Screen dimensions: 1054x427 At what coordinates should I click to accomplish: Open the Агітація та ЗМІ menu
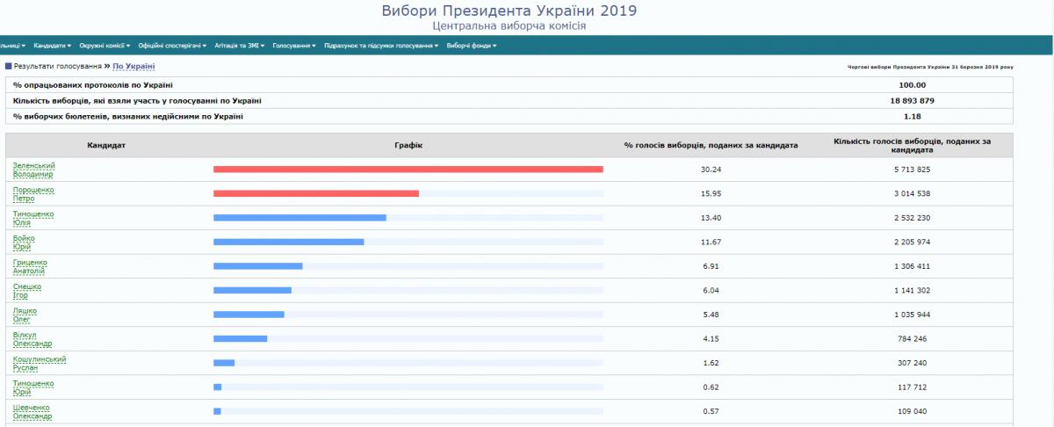(x=237, y=46)
